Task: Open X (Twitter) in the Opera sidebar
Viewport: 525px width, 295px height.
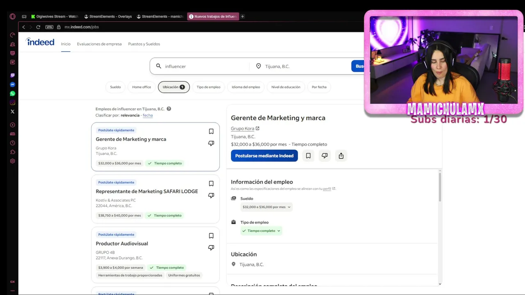Action: click(13, 111)
